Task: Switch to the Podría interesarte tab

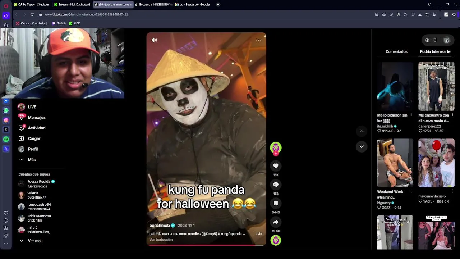Action: (x=435, y=51)
